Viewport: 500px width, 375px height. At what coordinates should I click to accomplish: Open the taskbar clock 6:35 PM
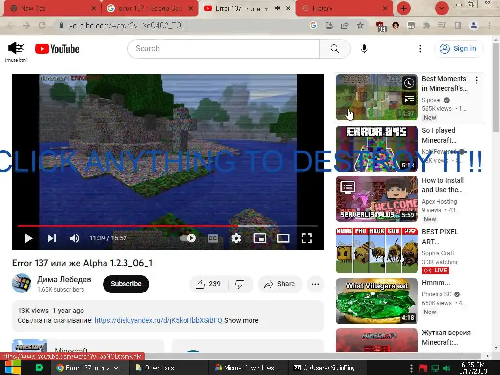click(x=474, y=368)
